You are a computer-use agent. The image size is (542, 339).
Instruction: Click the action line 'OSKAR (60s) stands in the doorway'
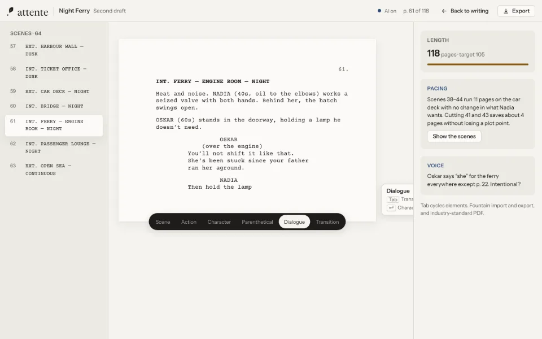click(248, 124)
